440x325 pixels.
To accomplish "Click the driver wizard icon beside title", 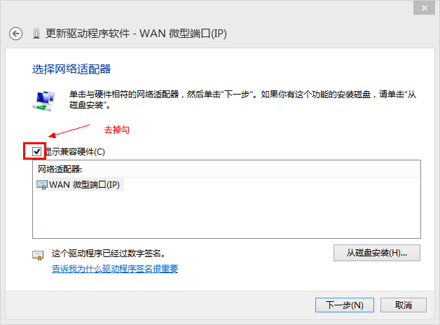I will tap(37, 33).
